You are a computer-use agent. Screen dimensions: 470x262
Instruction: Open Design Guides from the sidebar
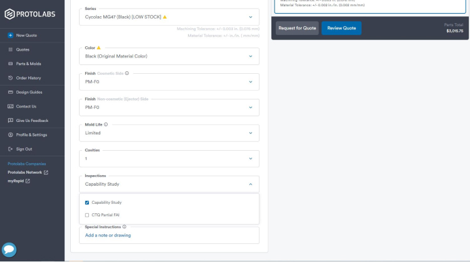pos(29,92)
